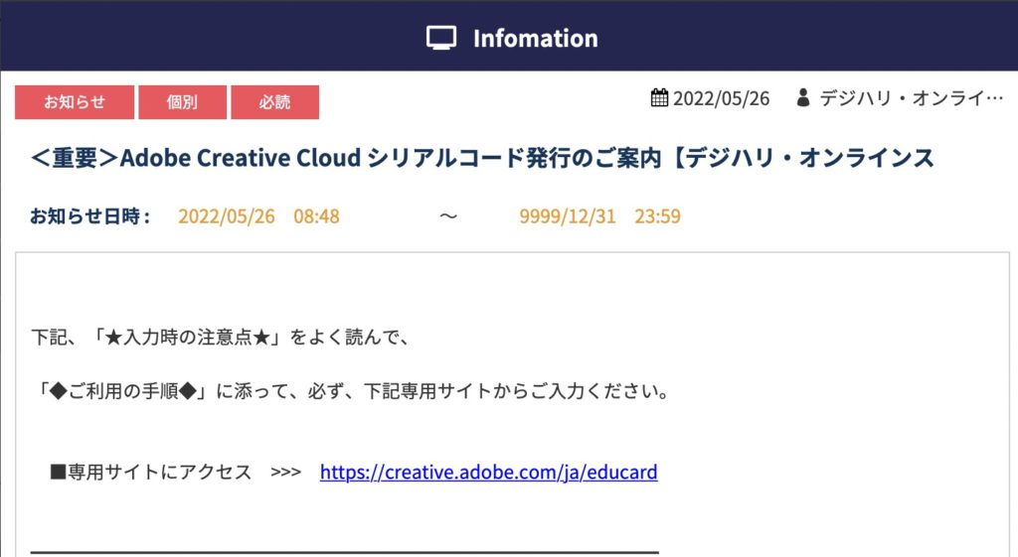Click the ★入力時の注意点★ text line
1018x557 pixels.
(x=221, y=338)
